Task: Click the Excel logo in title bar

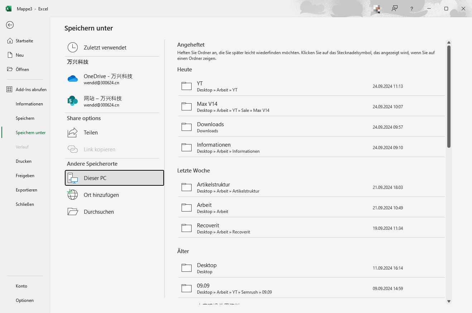Action: (x=9, y=9)
